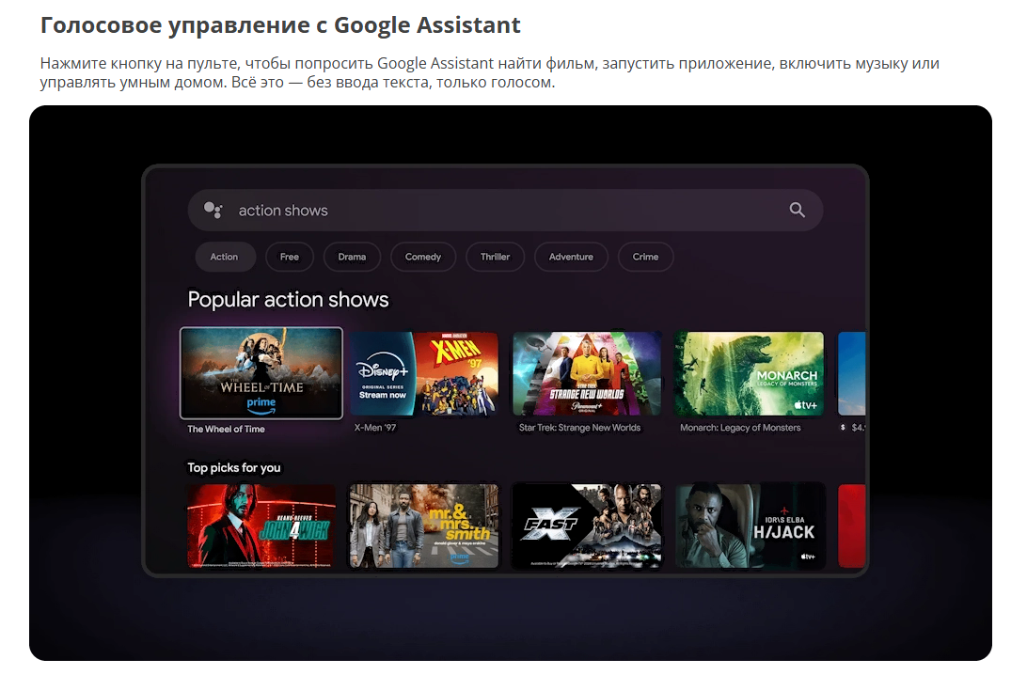Open the John Wick 4 poster
Viewport: 1027px width, 675px height.
[x=261, y=526]
